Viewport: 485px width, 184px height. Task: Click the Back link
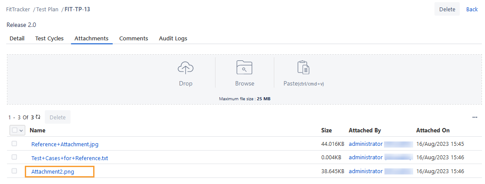pos(472,9)
